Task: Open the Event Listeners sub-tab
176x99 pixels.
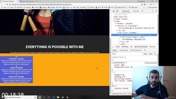Action: pyautogui.click(x=136, y=50)
